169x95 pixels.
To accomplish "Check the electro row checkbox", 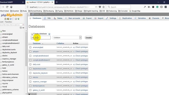I will [30, 77].
